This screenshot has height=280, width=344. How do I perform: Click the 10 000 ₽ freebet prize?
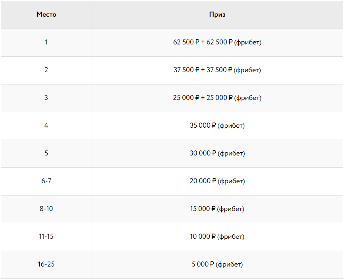217,236
